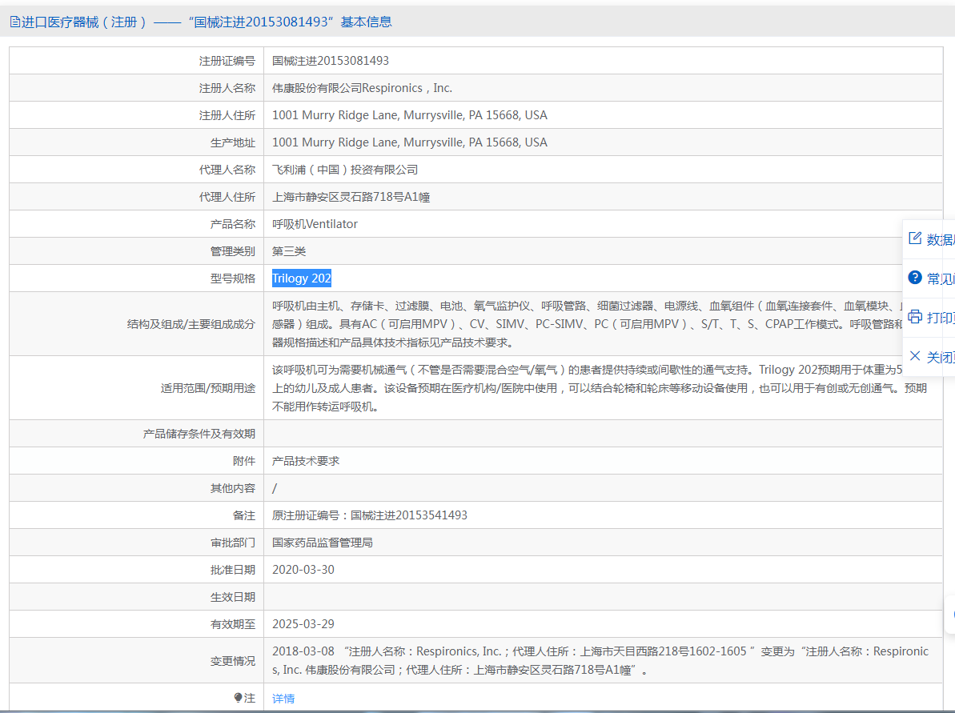Click the 产品储存条件及有效期 label
Image resolution: width=955 pixels, height=713 pixels.
pos(199,435)
